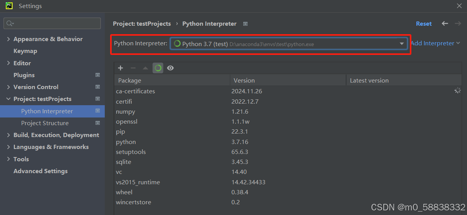Select the vc package row
This screenshot has width=467, height=215.
coord(288,172)
